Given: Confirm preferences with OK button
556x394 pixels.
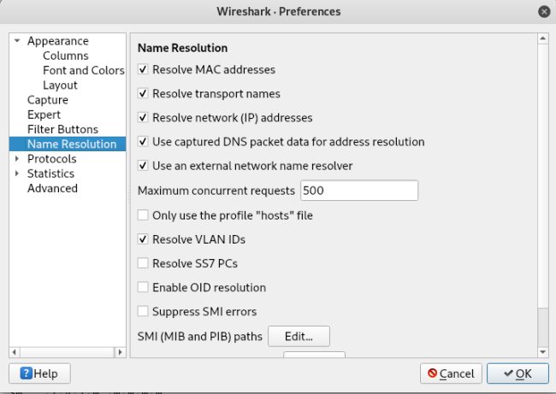Looking at the screenshot, I should (518, 373).
